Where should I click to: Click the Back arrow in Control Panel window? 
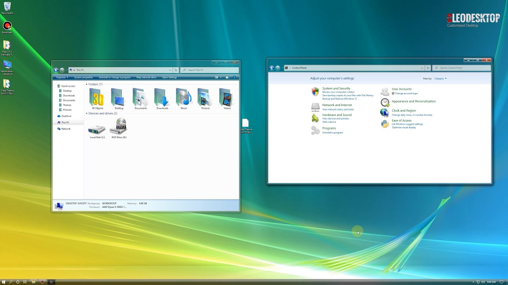(272, 68)
